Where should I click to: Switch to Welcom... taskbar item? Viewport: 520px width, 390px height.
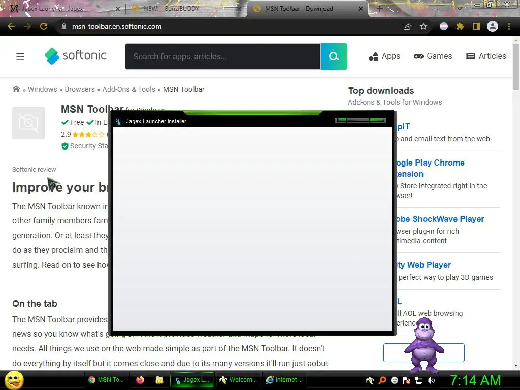pyautogui.click(x=238, y=380)
